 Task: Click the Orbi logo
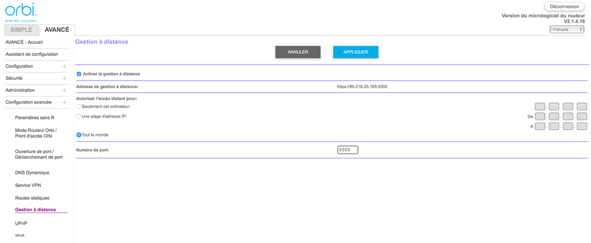(21, 12)
